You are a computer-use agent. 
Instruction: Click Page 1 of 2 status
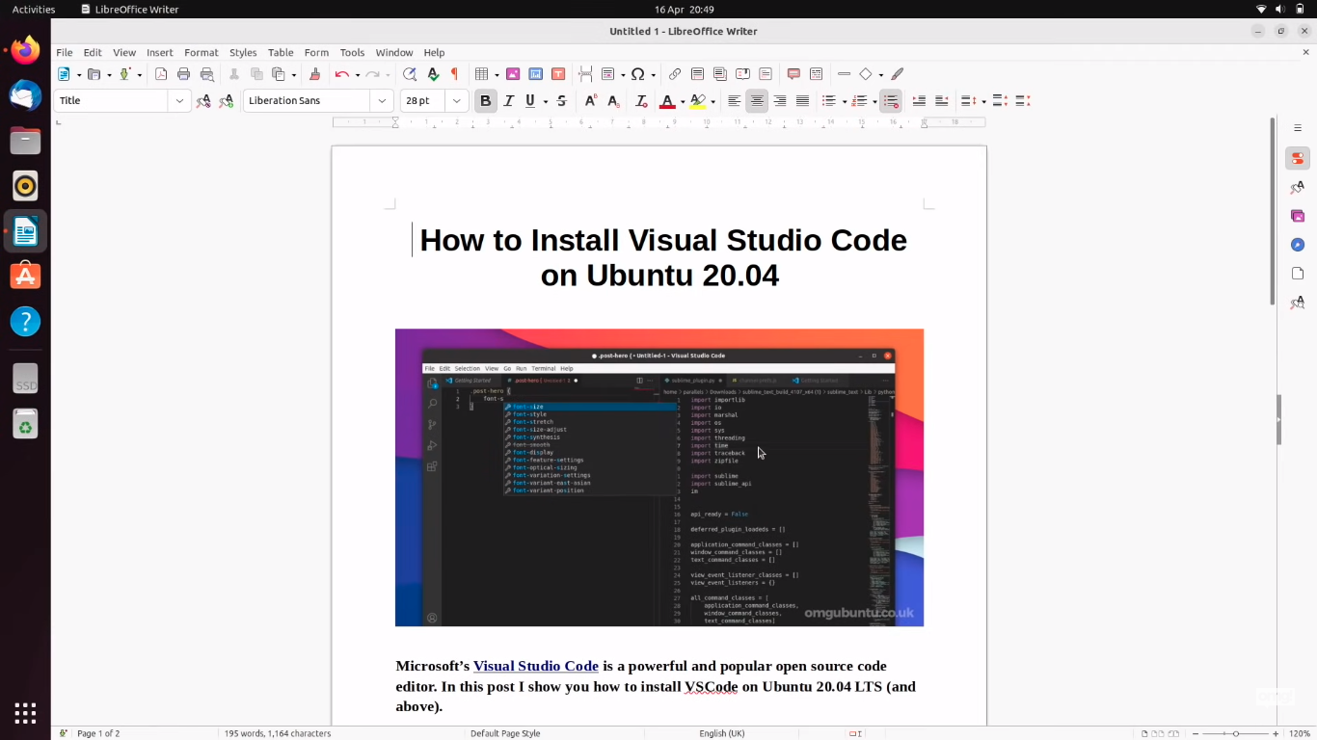coord(98,733)
